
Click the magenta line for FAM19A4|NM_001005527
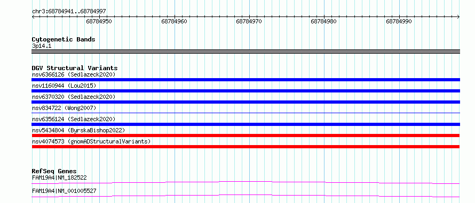246,196
